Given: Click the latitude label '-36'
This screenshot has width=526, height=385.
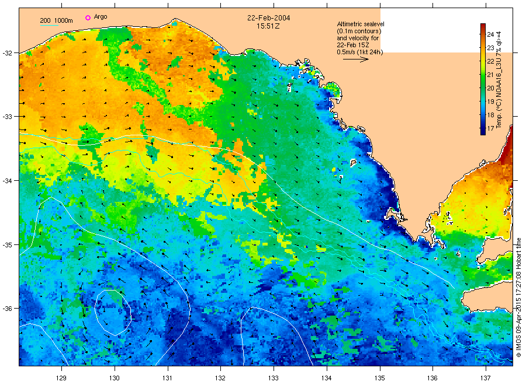Looking at the screenshot, I should pyautogui.click(x=7, y=309).
